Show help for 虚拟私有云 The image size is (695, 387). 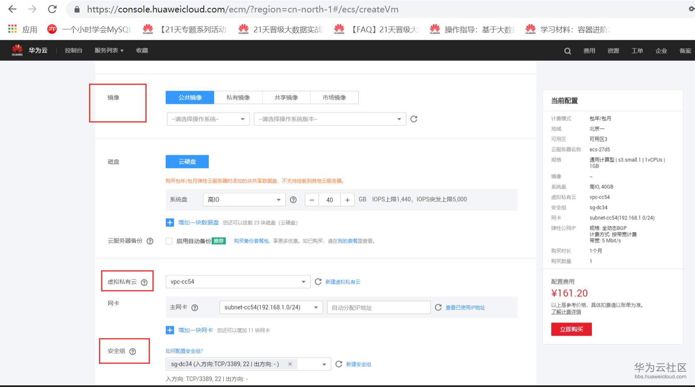coord(144,282)
